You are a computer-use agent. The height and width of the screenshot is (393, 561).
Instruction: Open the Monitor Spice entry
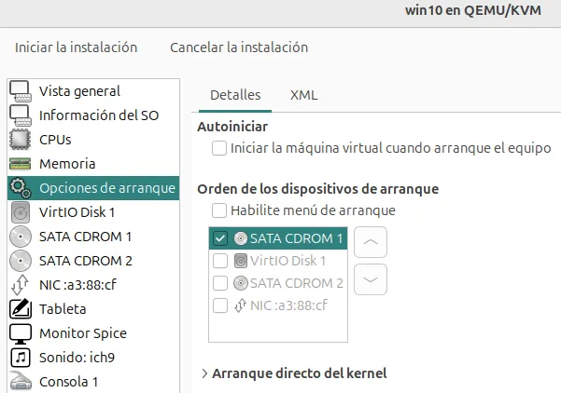coord(93,333)
